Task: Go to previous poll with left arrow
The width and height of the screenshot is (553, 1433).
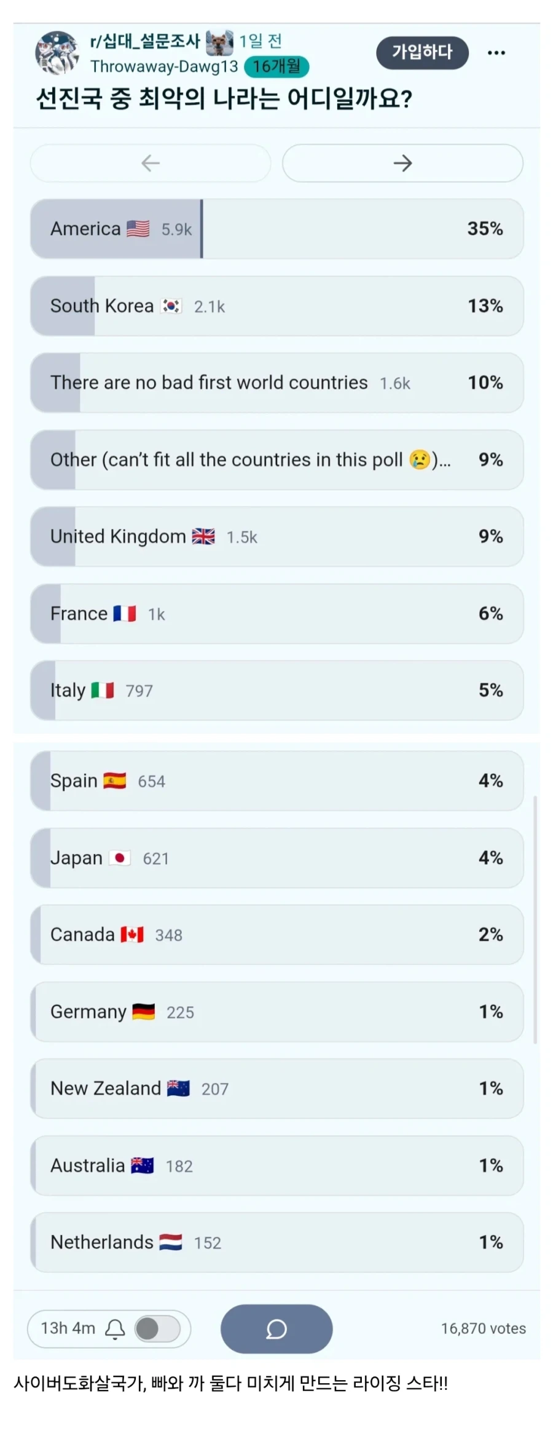Action: point(151,163)
